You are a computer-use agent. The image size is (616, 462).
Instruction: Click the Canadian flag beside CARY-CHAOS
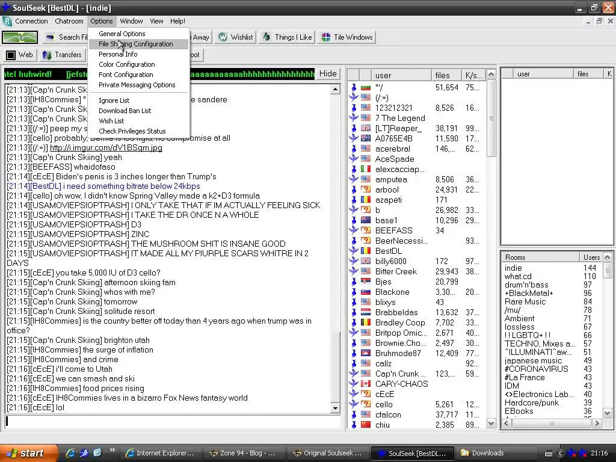pyautogui.click(x=366, y=383)
